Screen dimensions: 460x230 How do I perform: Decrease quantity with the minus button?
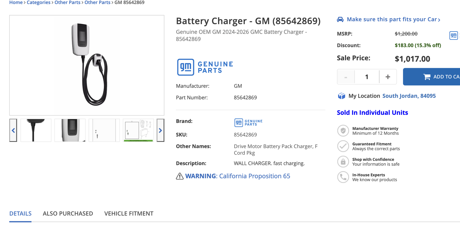coord(346,77)
